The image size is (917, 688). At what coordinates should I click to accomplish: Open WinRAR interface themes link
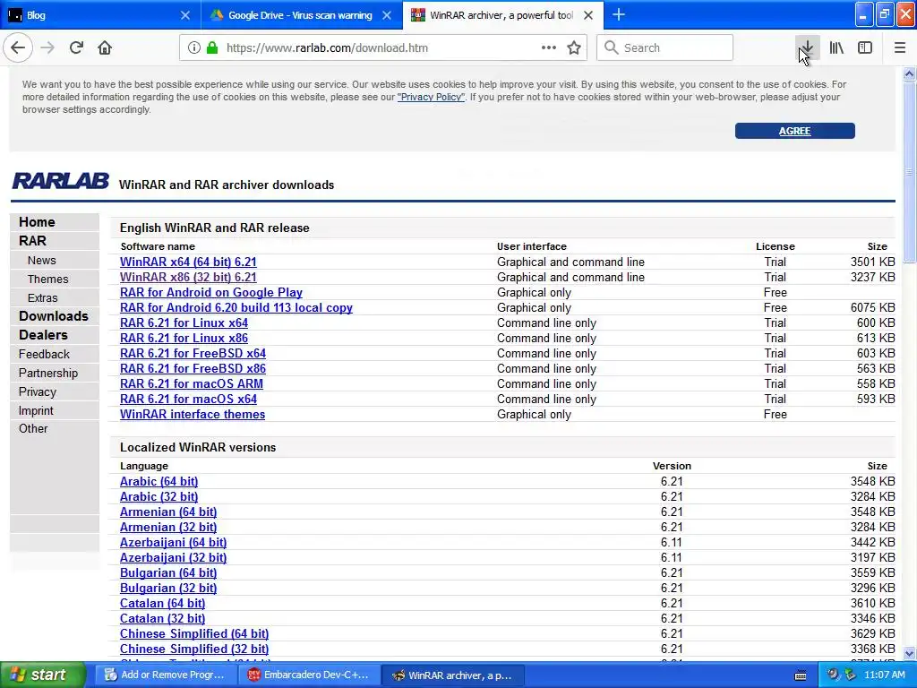click(193, 414)
